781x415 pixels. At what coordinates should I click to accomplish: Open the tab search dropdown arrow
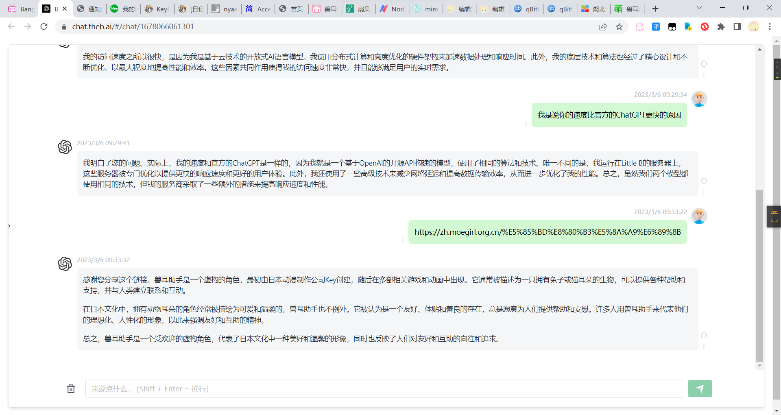(x=699, y=8)
